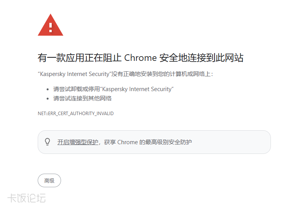Click the bullet dot before "请尝试连接到其他网络"
This screenshot has width=288, height=207.
47,98
